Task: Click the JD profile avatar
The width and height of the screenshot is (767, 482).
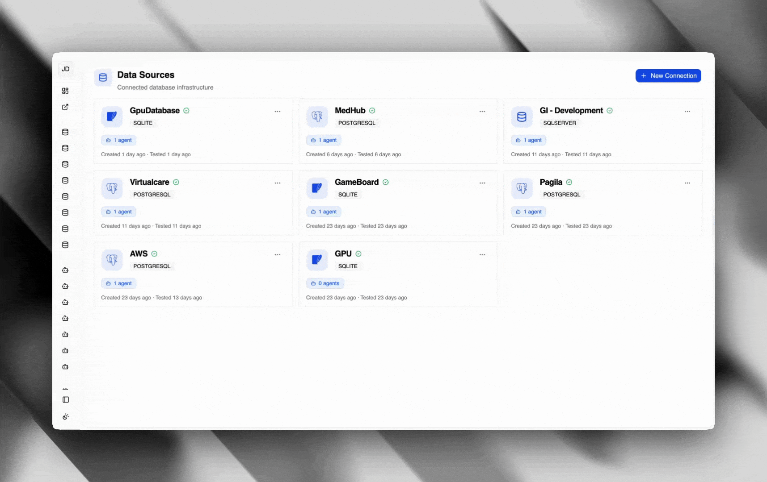Action: pyautogui.click(x=66, y=69)
